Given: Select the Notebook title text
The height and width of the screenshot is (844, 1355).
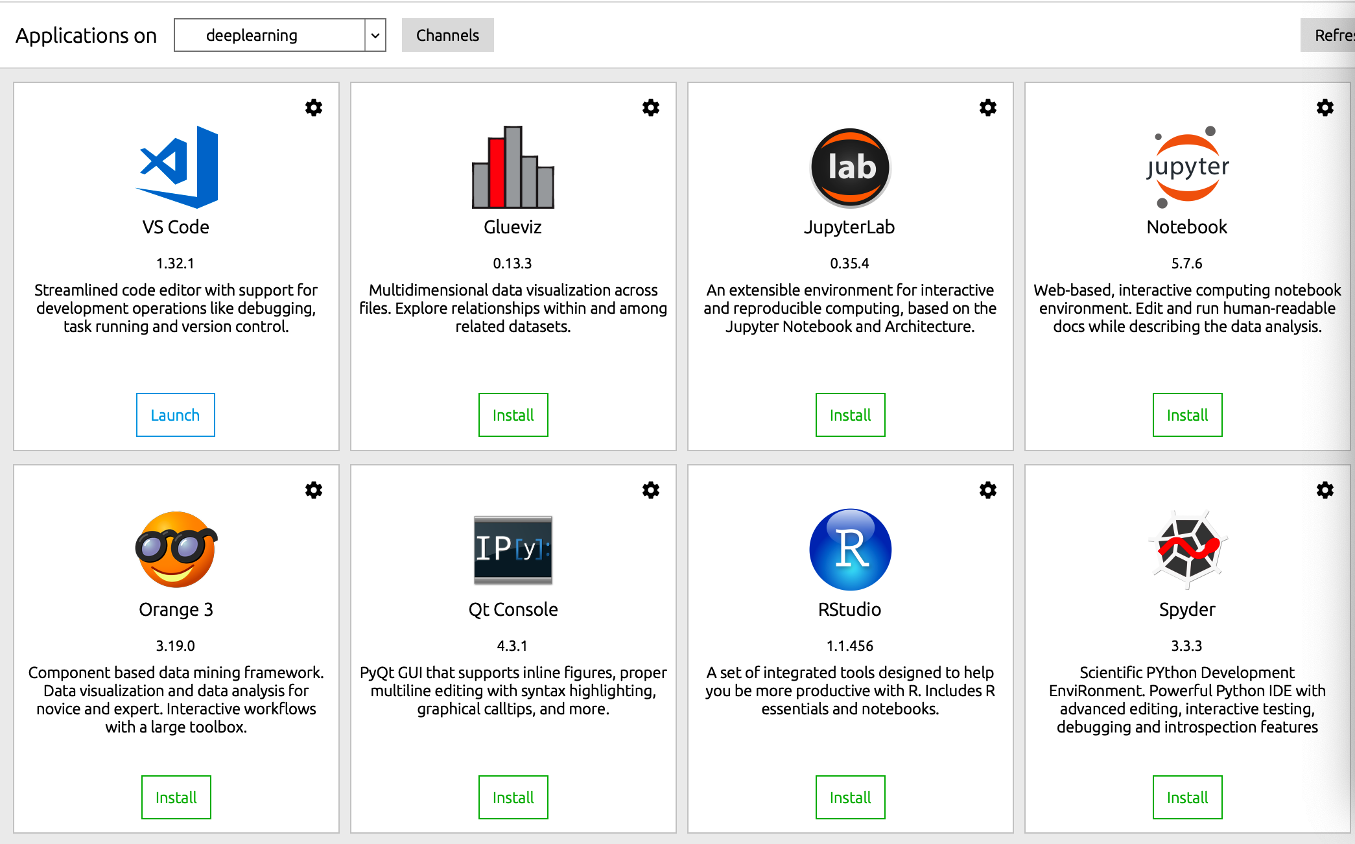Looking at the screenshot, I should point(1187,227).
